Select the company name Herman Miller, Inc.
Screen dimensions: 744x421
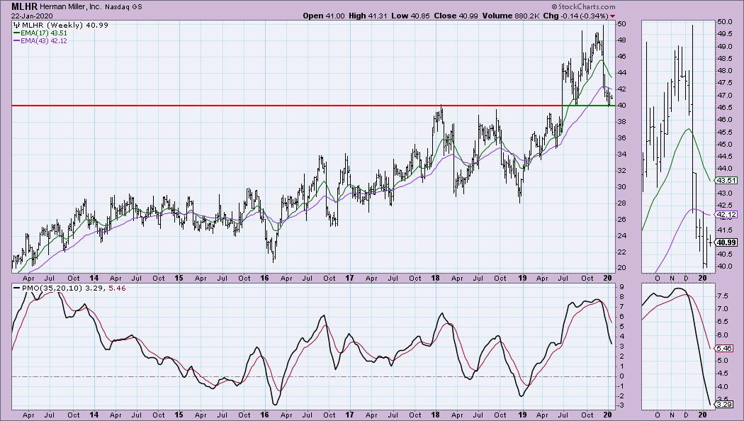click(x=69, y=7)
